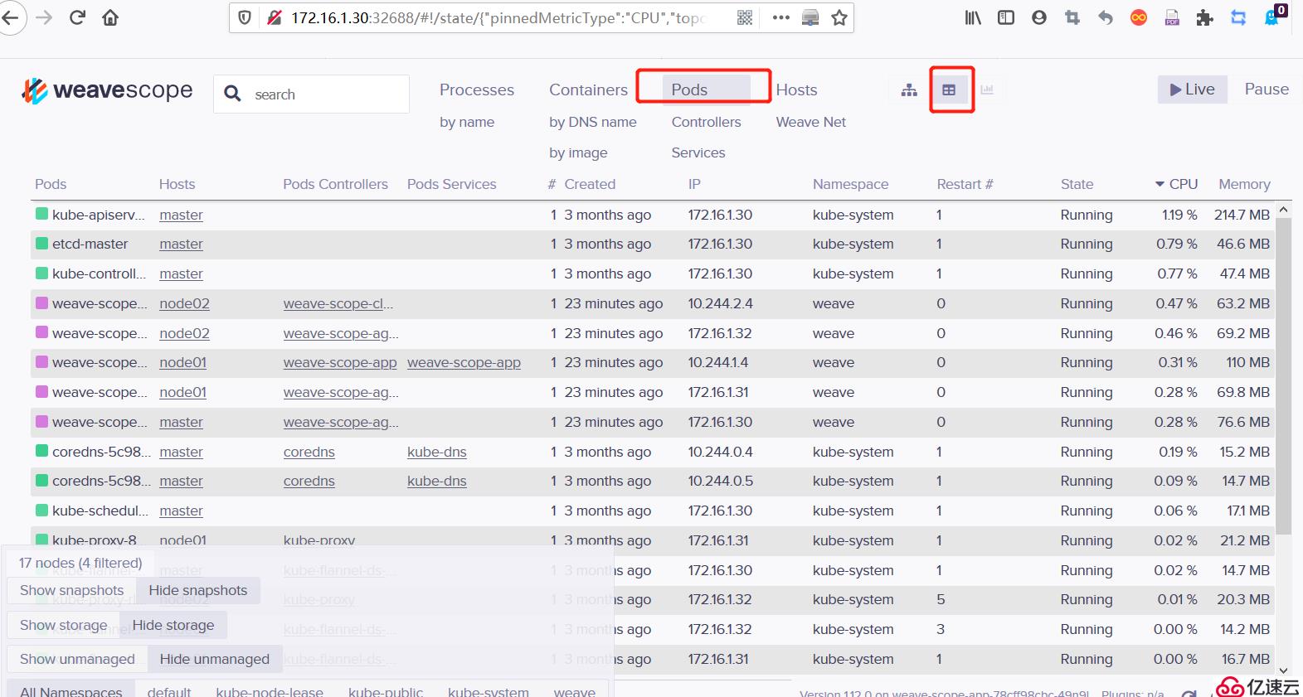Viewport: 1303px width, 697px height.
Task: Filter by the default namespace
Action: click(x=169, y=691)
